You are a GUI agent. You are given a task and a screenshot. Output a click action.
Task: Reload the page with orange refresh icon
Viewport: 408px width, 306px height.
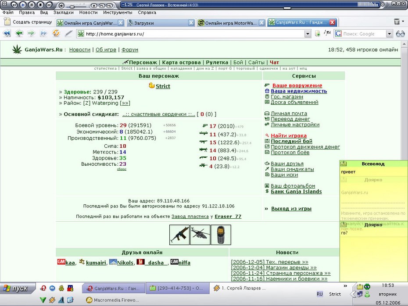point(56,33)
